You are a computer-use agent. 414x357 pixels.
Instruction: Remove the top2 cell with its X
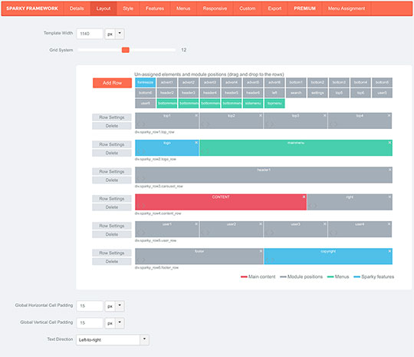pyautogui.click(x=261, y=116)
